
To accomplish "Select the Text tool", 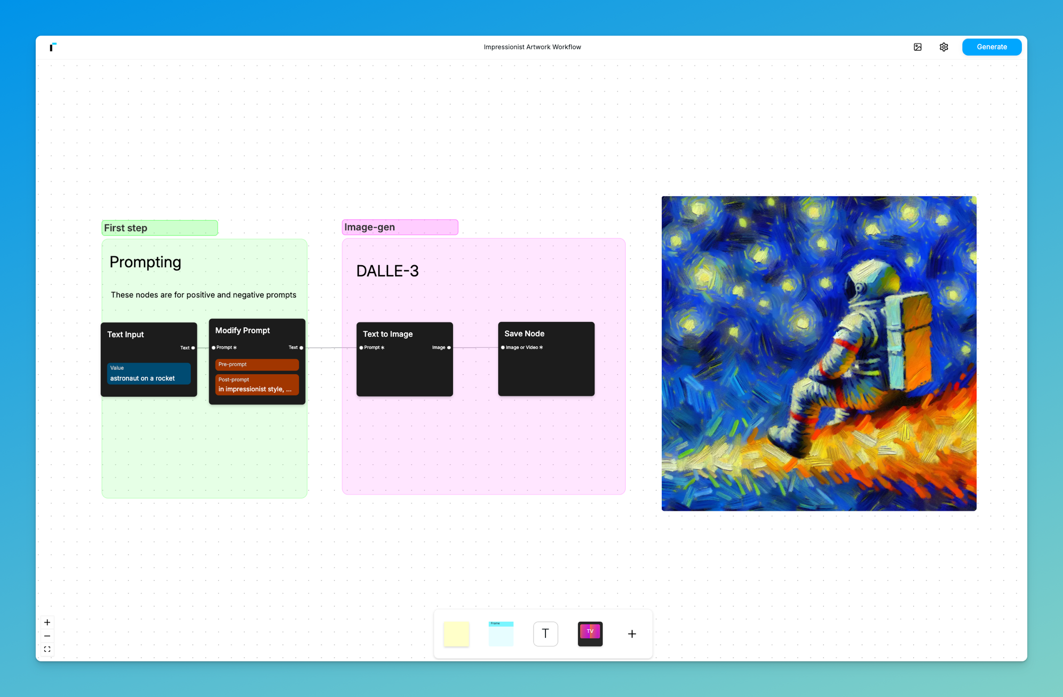I will point(545,634).
